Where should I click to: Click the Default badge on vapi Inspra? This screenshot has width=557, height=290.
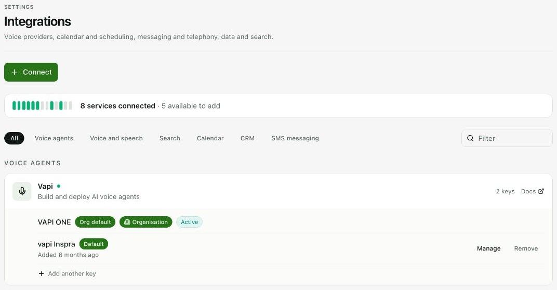click(x=94, y=244)
